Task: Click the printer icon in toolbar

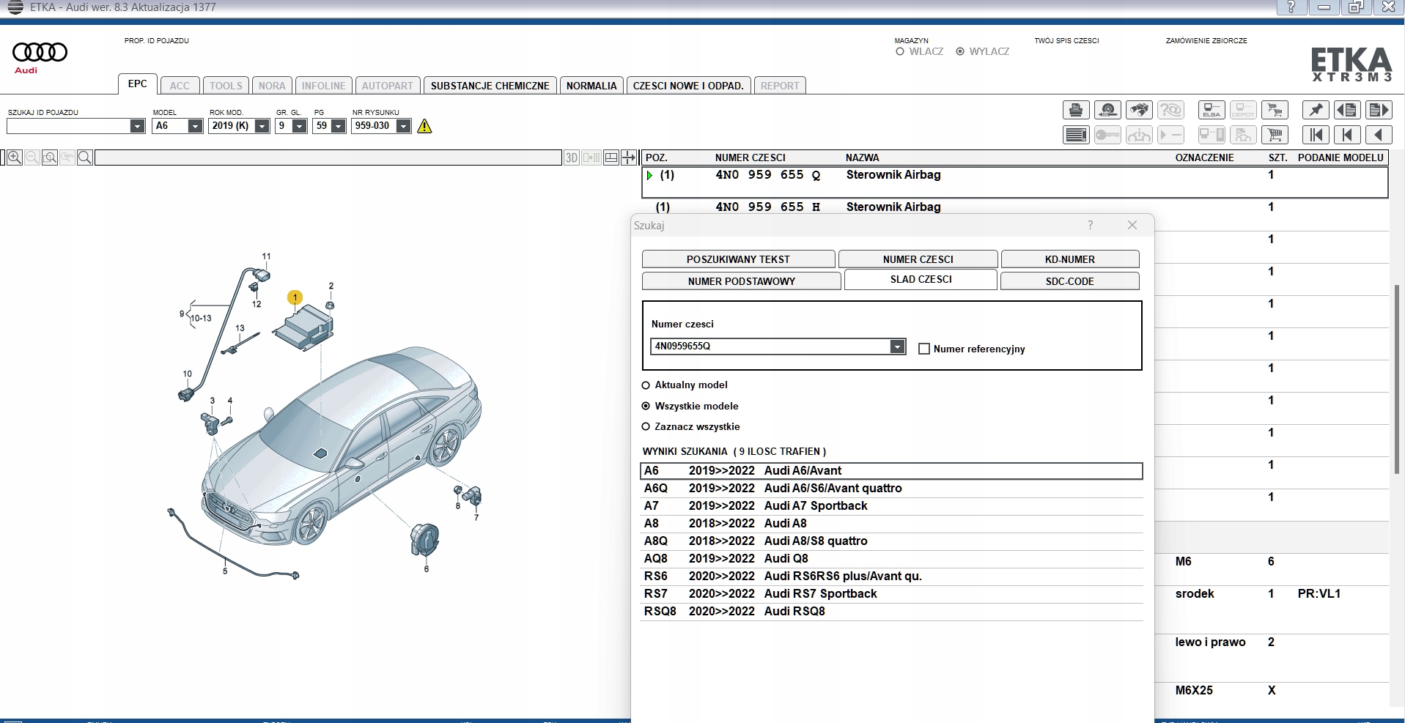Action: (x=1075, y=111)
